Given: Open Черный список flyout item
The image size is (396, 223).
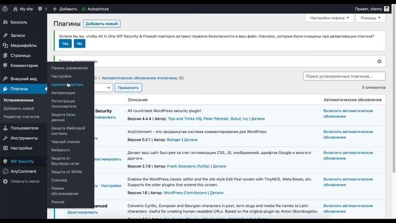Looking at the screenshot, I should (66, 142).
